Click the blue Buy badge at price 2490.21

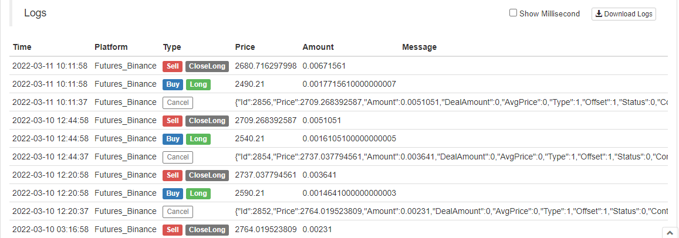point(173,84)
